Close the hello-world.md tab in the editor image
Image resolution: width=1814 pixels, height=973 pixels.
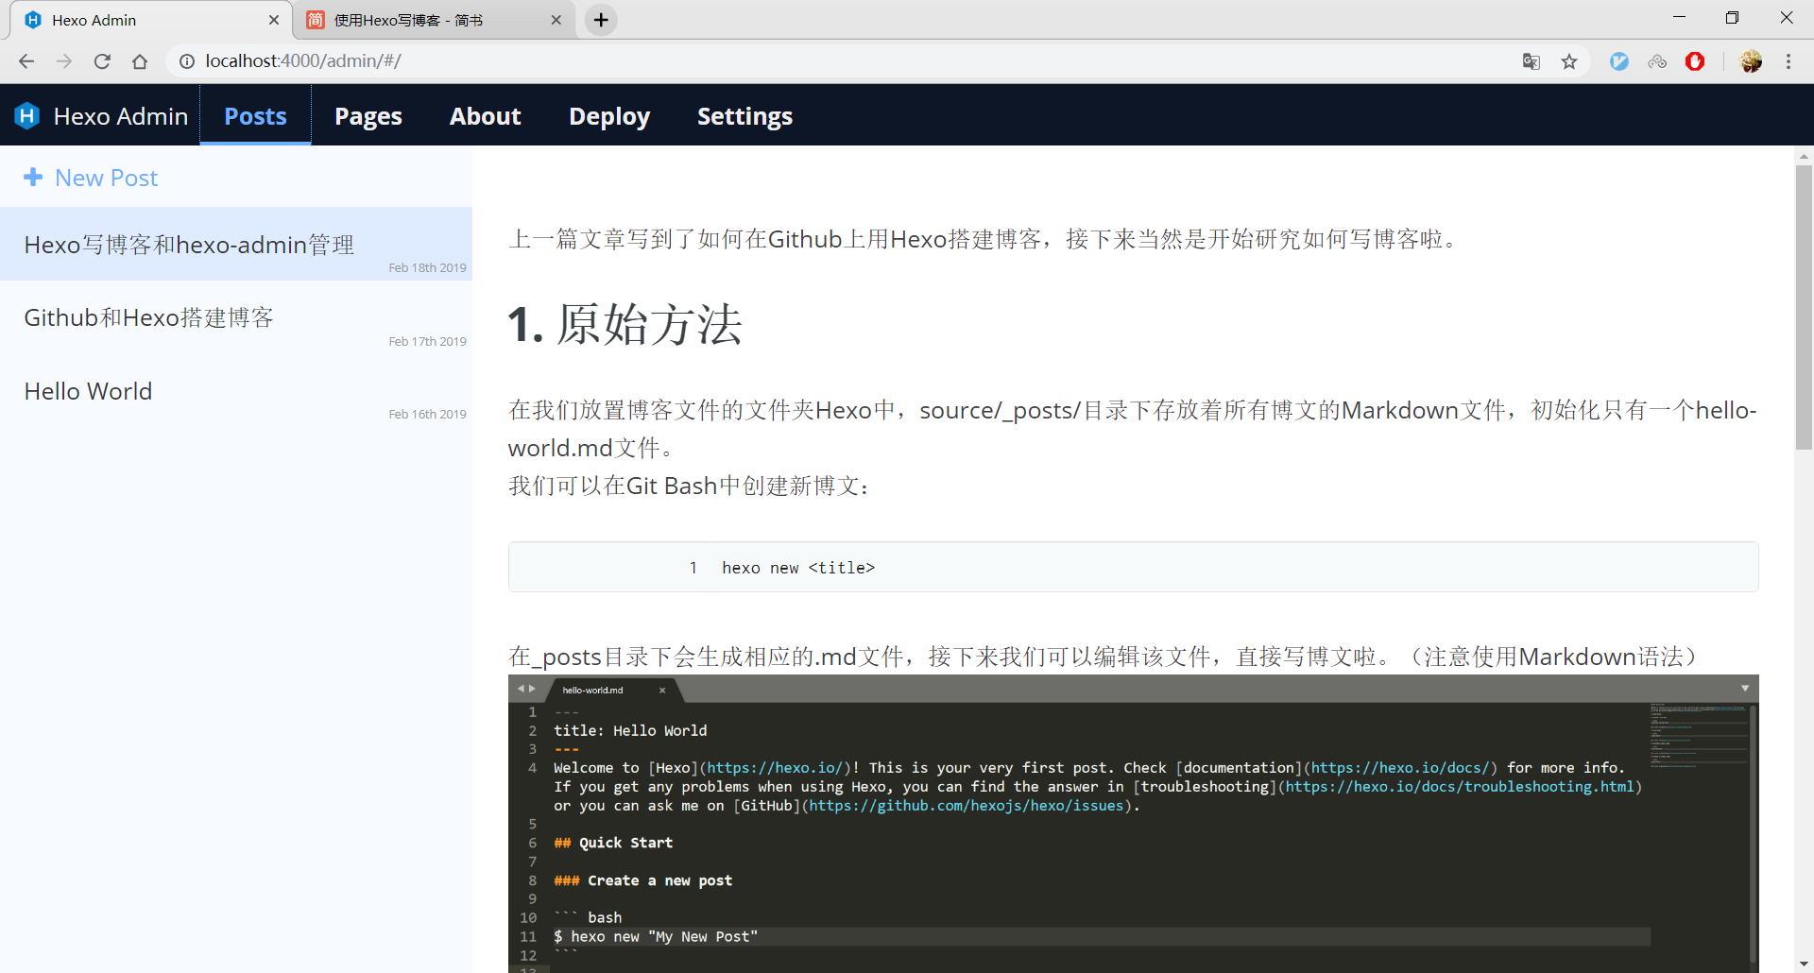point(662,691)
